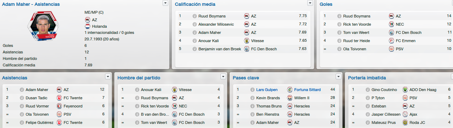Click NEC badge next to Rick ten Voorde in Goles

click(x=391, y=24)
